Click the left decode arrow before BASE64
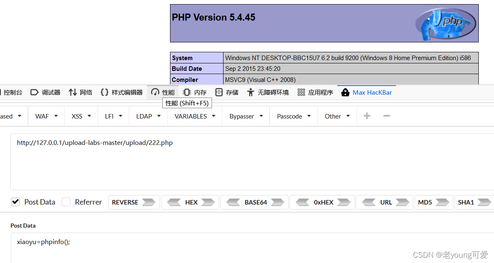Image resolution: width=494 pixels, height=263 pixels. [x=233, y=202]
